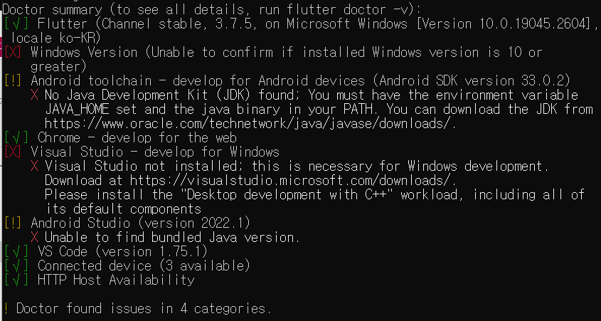This screenshot has width=601, height=321.
Task: Click the red X before Visual Studio not installed
Action: coord(35,167)
